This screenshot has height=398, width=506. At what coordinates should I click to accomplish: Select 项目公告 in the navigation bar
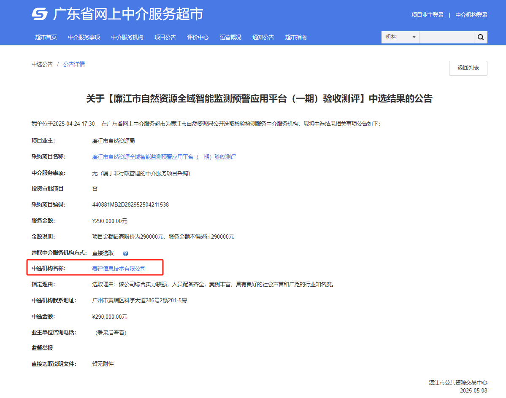click(165, 37)
